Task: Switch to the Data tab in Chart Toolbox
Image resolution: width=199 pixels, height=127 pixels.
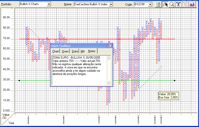Action: click(75, 51)
